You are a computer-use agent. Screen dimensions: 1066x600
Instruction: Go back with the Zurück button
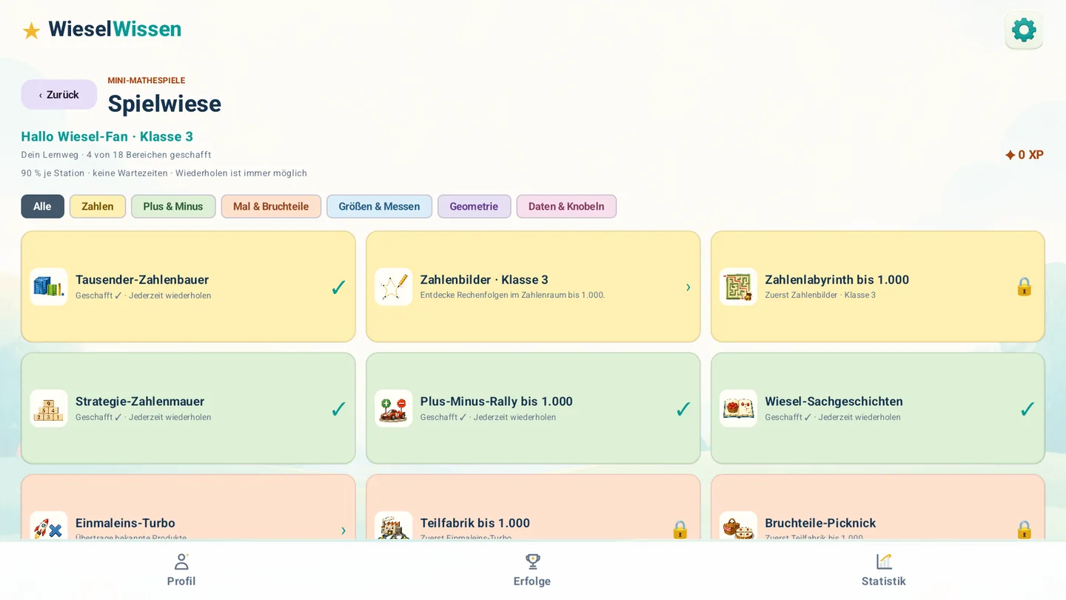tap(59, 95)
